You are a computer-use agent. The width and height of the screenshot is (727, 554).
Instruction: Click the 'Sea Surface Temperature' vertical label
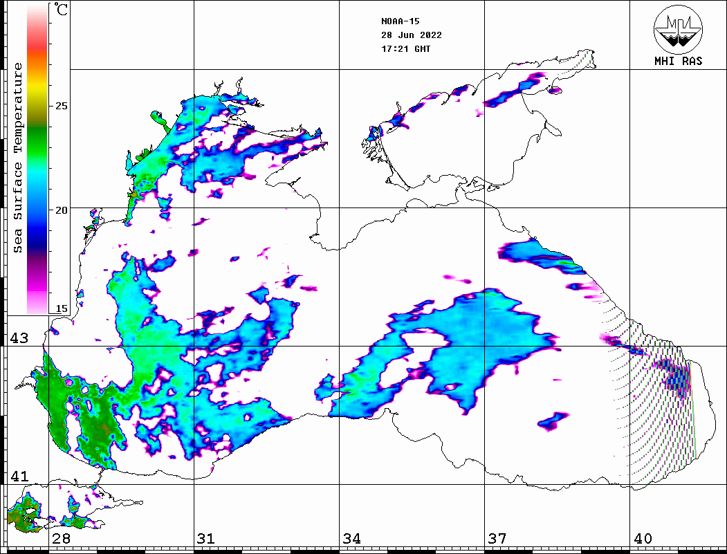17,158
